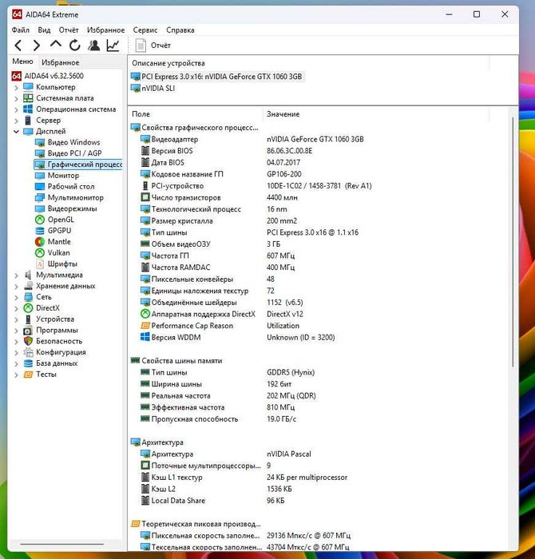Select the OpenGL icon

tap(40, 220)
